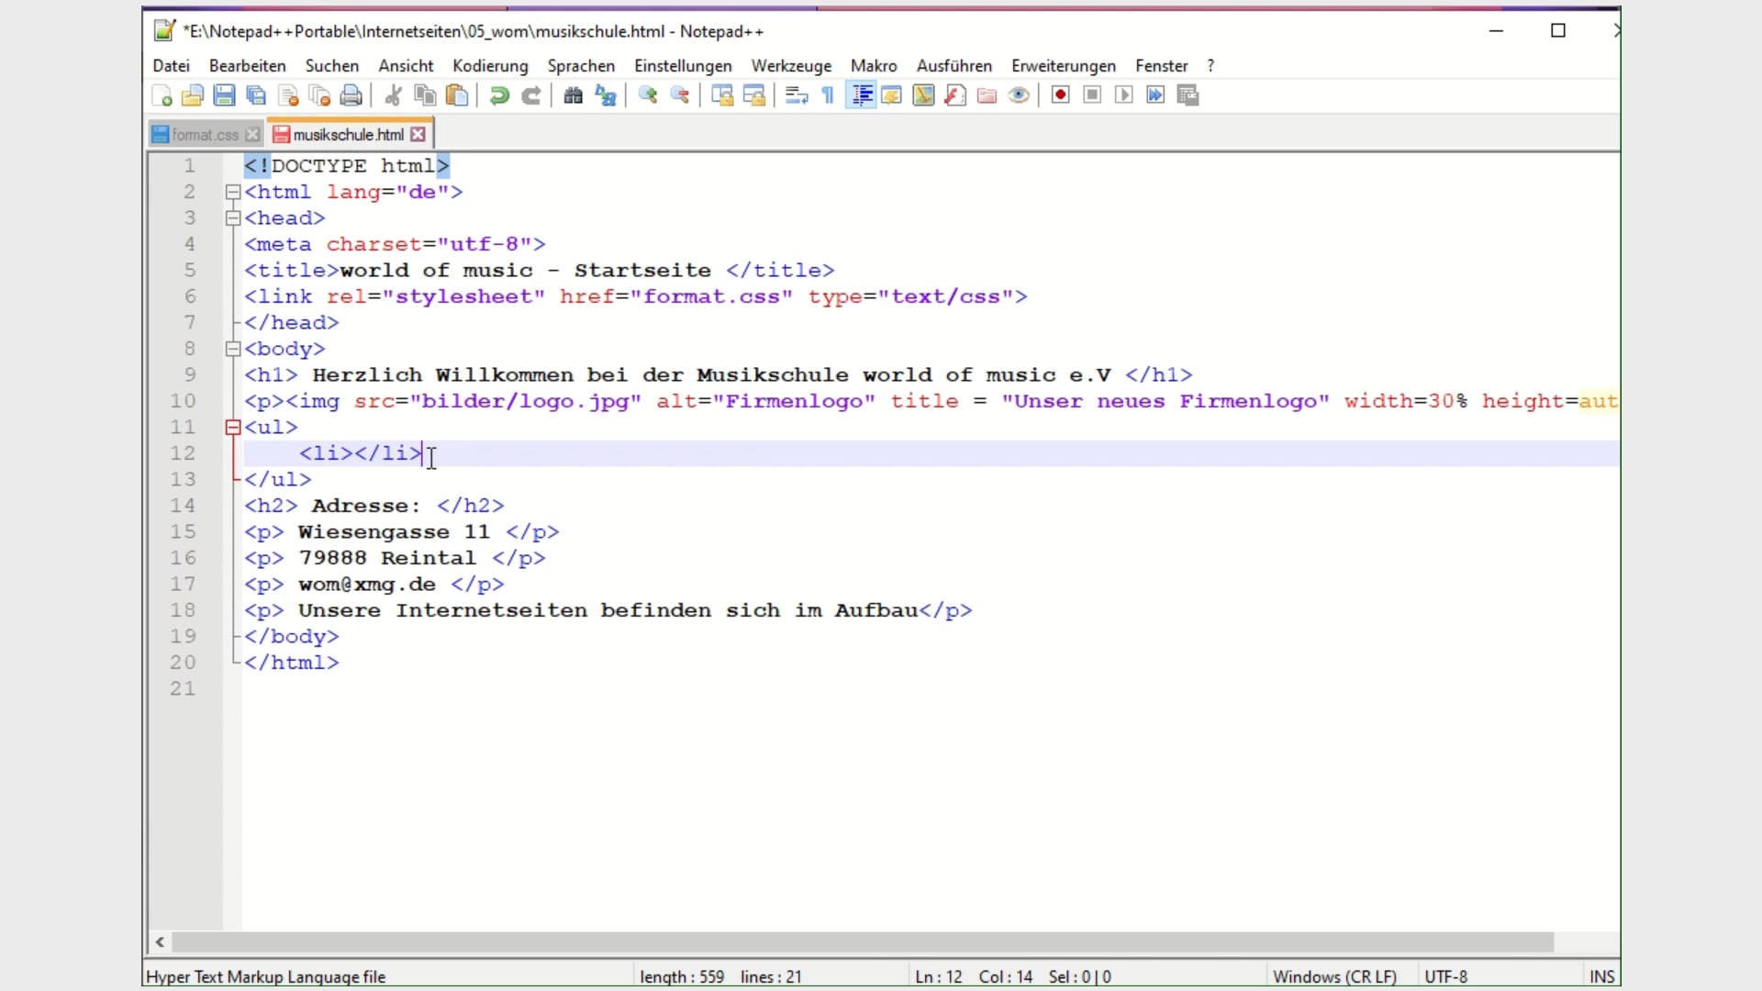Switch to the format.css tab
This screenshot has height=991, width=1762.
pyautogui.click(x=204, y=135)
